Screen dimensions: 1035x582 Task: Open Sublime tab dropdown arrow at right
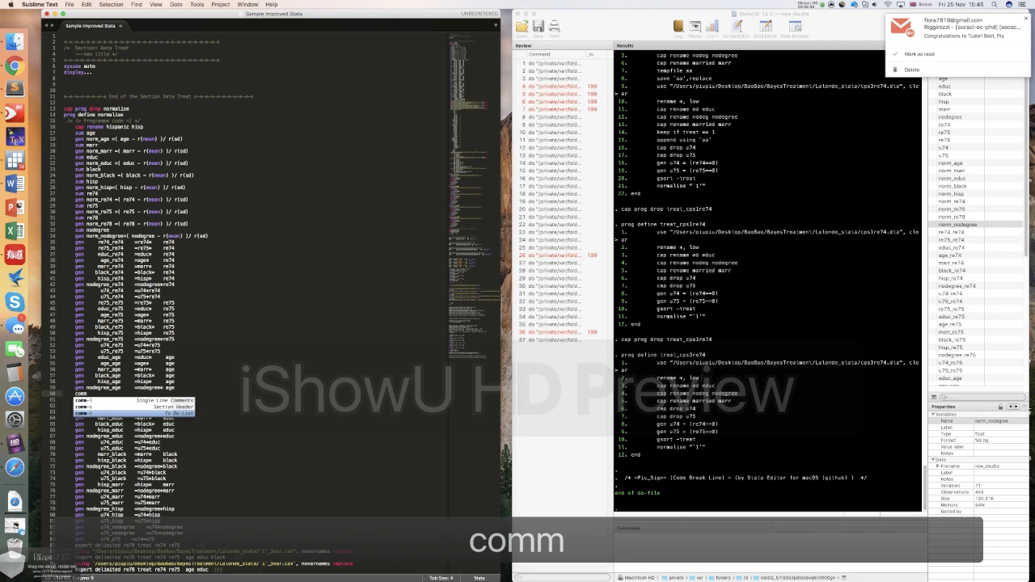coord(496,25)
